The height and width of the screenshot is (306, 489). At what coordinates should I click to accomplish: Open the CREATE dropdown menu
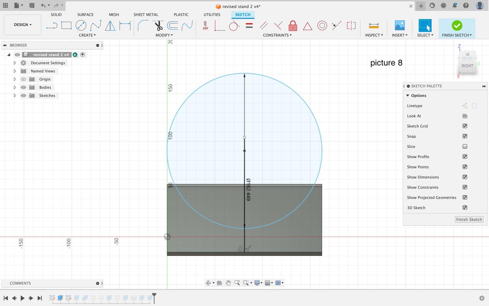(87, 35)
